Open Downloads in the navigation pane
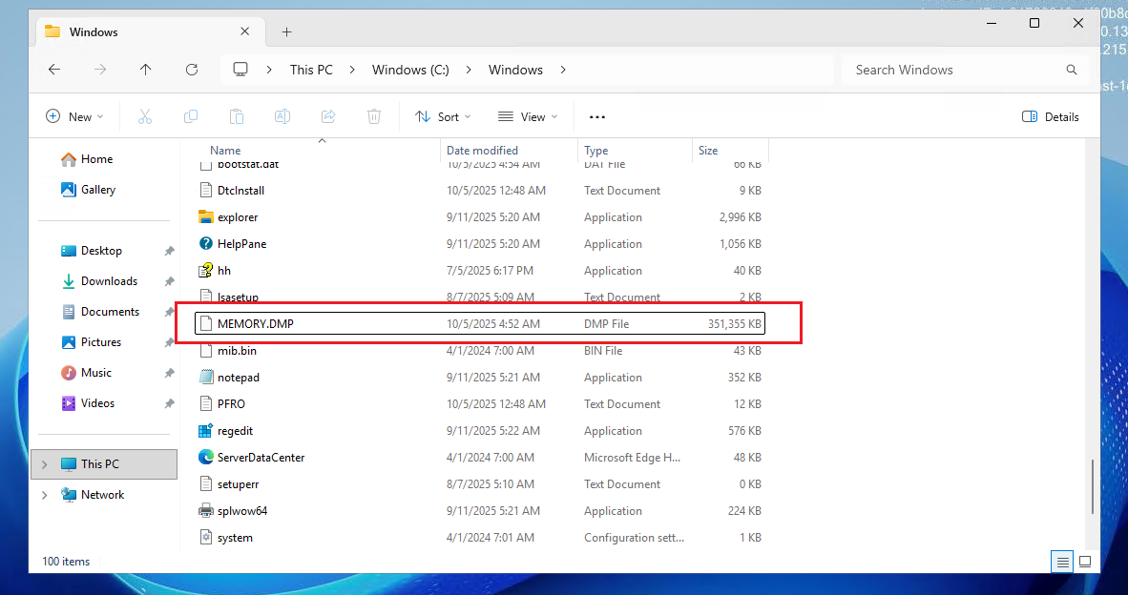The width and height of the screenshot is (1128, 595). (109, 281)
